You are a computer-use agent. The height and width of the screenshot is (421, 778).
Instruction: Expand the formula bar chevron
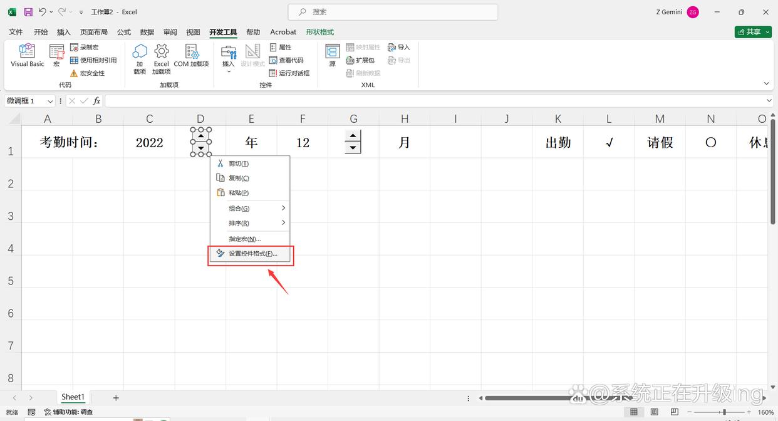pyautogui.click(x=770, y=101)
